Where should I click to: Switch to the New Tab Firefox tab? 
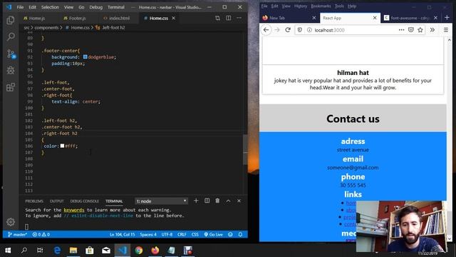[289, 18]
